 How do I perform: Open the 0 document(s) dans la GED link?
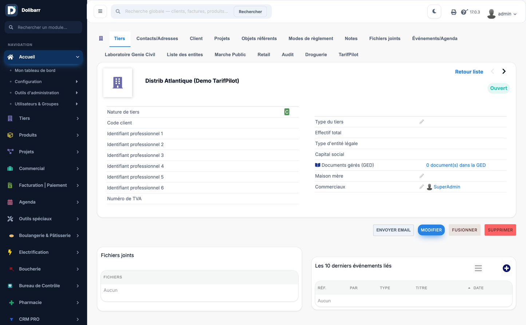click(x=456, y=165)
